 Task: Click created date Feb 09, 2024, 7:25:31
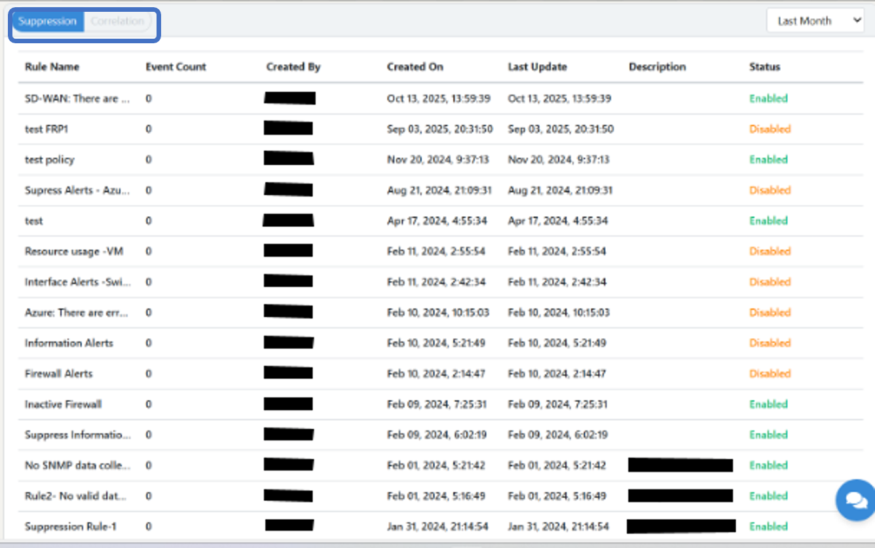tap(437, 404)
